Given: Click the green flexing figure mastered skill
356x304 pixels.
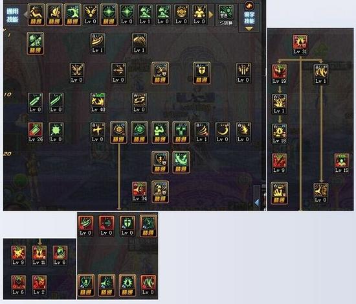Looking at the screenshot, I should [x=160, y=132].
